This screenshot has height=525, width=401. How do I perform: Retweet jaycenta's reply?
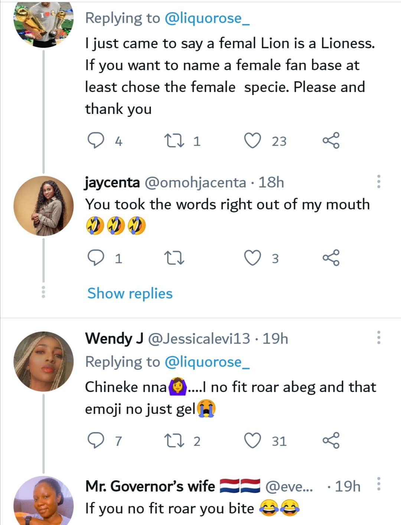tap(174, 258)
